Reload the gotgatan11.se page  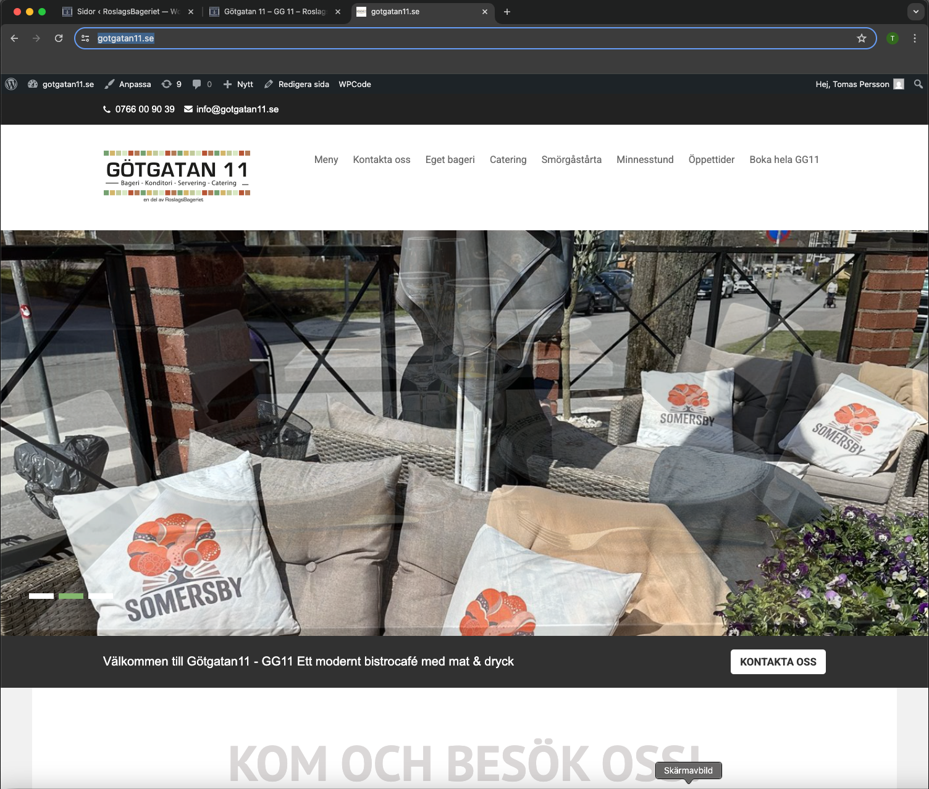(x=59, y=38)
